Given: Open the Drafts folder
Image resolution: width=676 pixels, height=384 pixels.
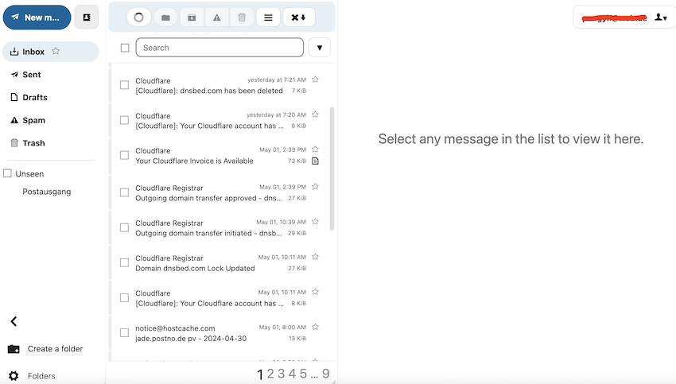Looking at the screenshot, I should pyautogui.click(x=34, y=98).
